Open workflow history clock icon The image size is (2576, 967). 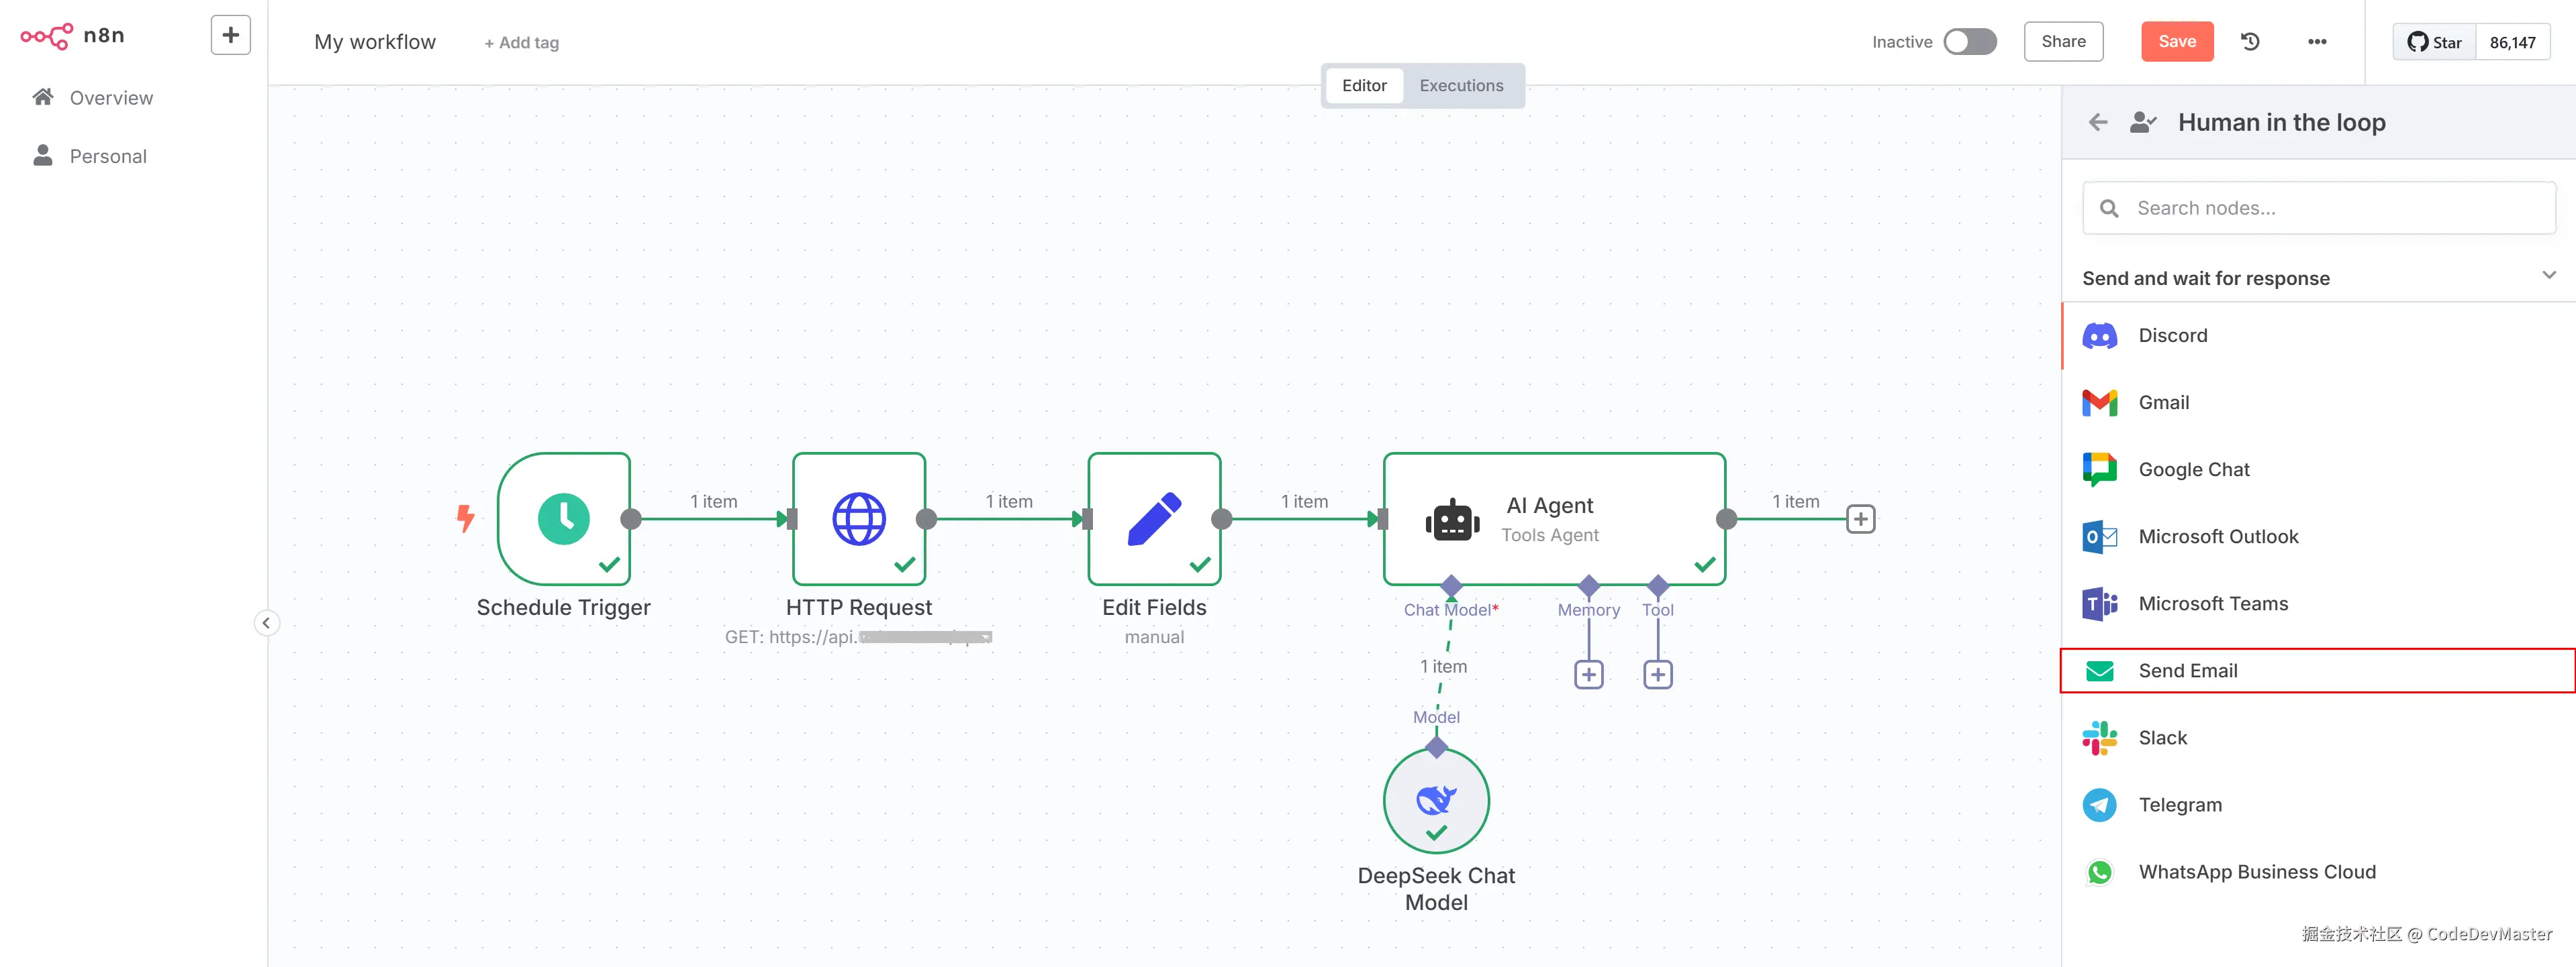coord(2250,42)
